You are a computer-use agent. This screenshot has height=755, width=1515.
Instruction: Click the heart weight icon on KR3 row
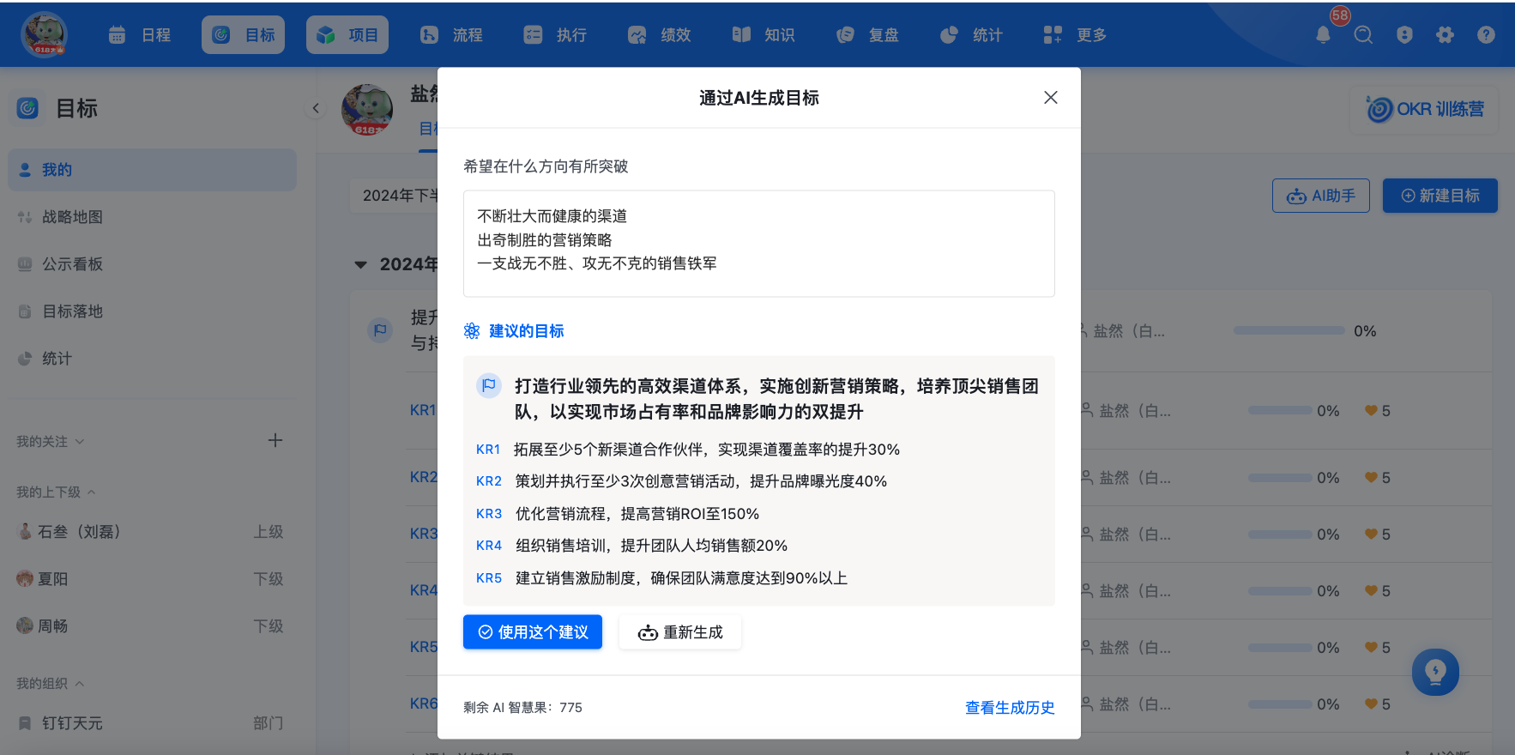click(x=1371, y=535)
